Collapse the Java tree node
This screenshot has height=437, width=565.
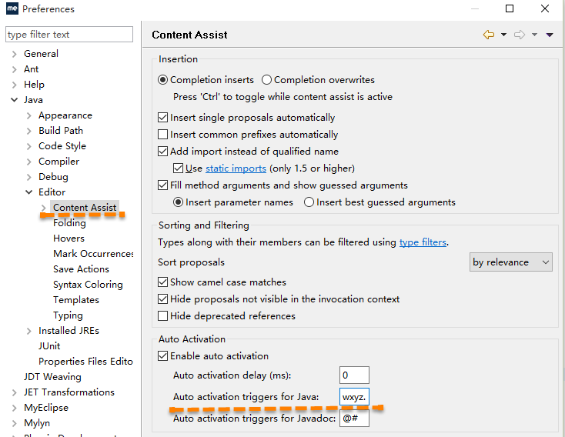click(14, 100)
